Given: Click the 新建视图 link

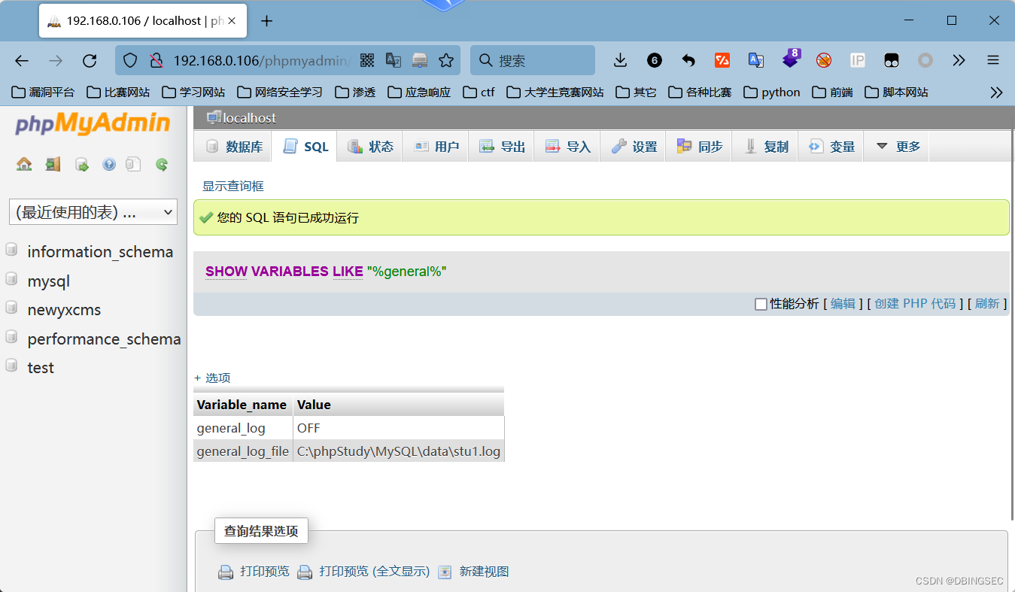Looking at the screenshot, I should point(484,572).
